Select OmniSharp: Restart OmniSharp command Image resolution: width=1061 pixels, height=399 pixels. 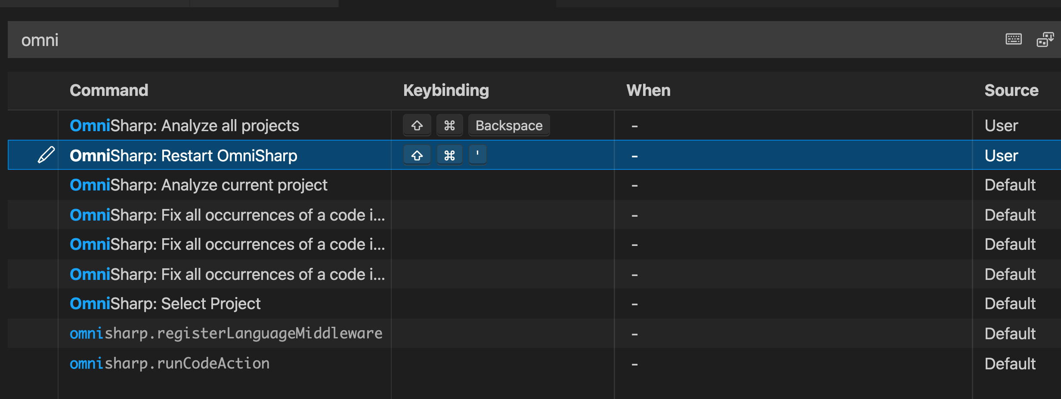tap(183, 156)
